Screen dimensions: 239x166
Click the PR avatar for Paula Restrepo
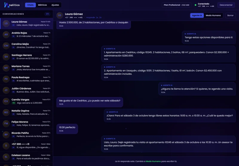pos(6,79)
